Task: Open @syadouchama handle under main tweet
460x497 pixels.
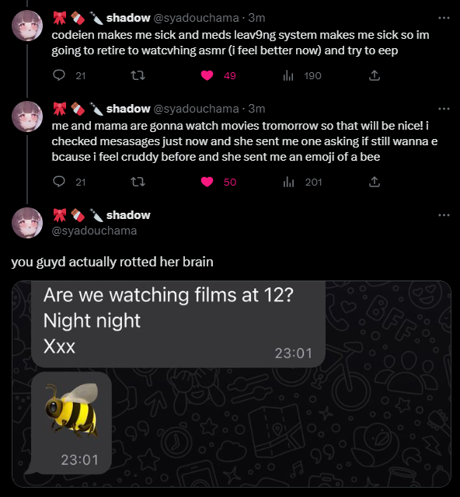Action: [x=94, y=231]
